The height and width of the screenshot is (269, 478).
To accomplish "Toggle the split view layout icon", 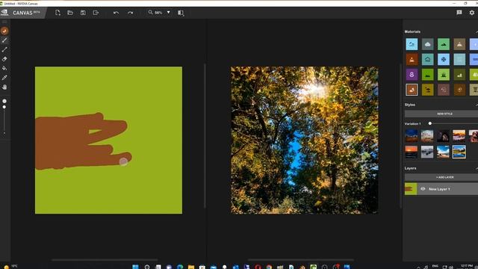I will 181,13.
